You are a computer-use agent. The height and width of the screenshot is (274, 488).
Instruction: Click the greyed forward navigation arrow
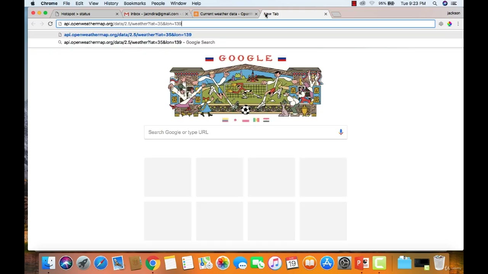pos(42,24)
